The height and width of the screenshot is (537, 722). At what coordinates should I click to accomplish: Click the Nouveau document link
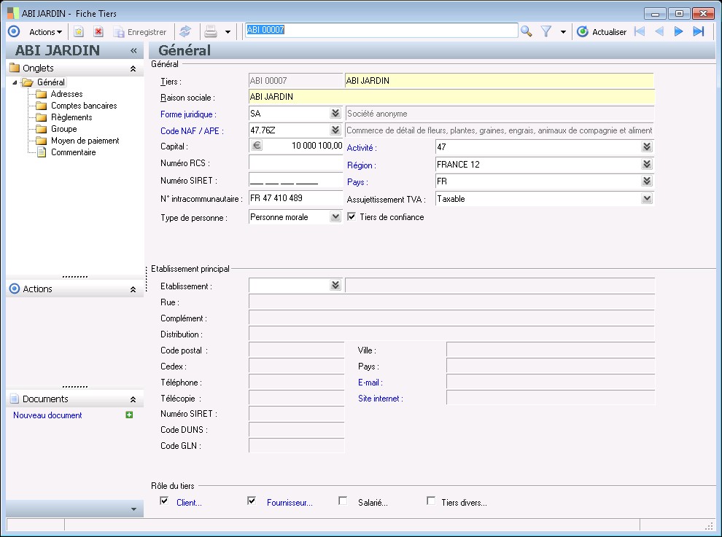pyautogui.click(x=47, y=415)
